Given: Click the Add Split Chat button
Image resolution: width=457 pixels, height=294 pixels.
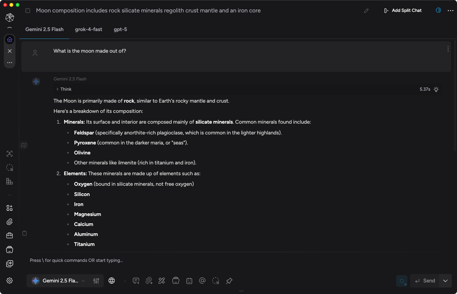Looking at the screenshot, I should pyautogui.click(x=403, y=10).
